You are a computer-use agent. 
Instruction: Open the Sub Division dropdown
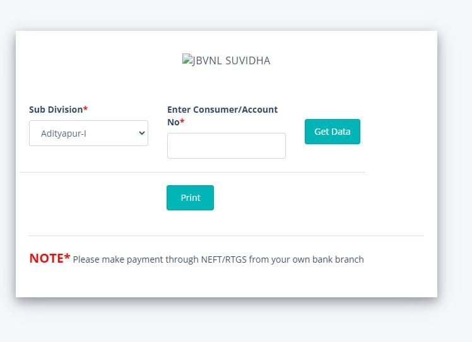[88, 133]
